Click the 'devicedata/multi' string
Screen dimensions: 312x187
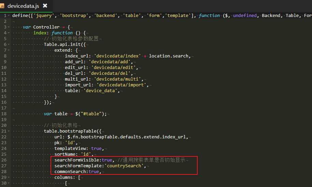(x=117, y=79)
